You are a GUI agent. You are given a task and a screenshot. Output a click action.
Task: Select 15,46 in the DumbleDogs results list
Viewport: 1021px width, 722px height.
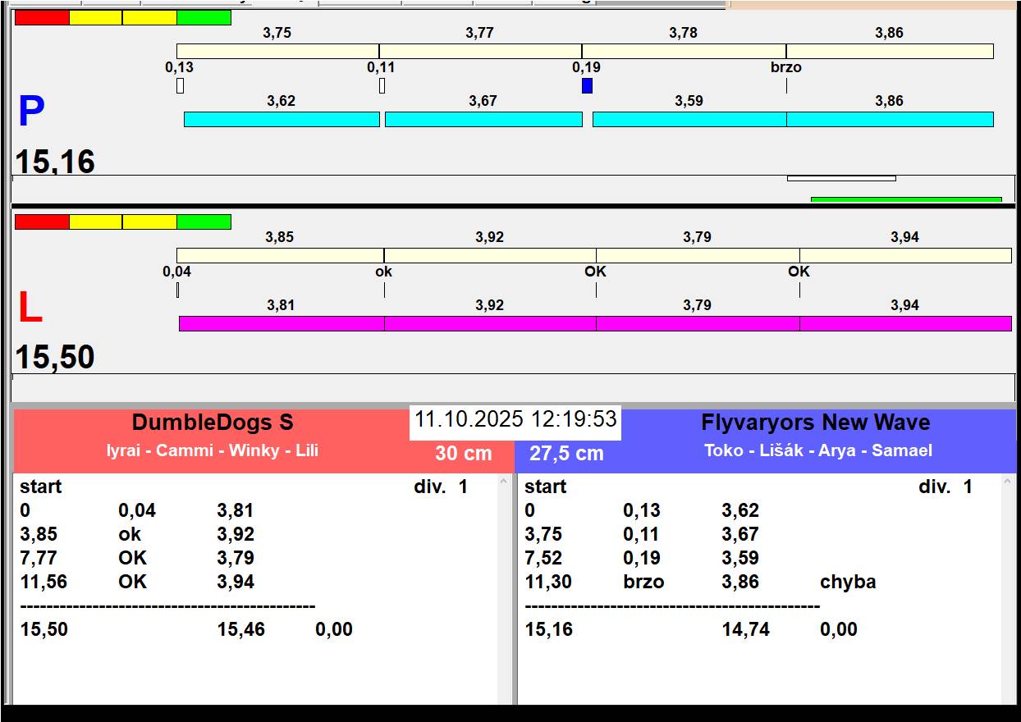pyautogui.click(x=241, y=629)
